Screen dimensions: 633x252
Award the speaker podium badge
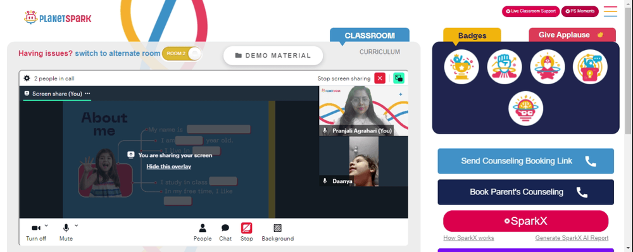[590, 66]
